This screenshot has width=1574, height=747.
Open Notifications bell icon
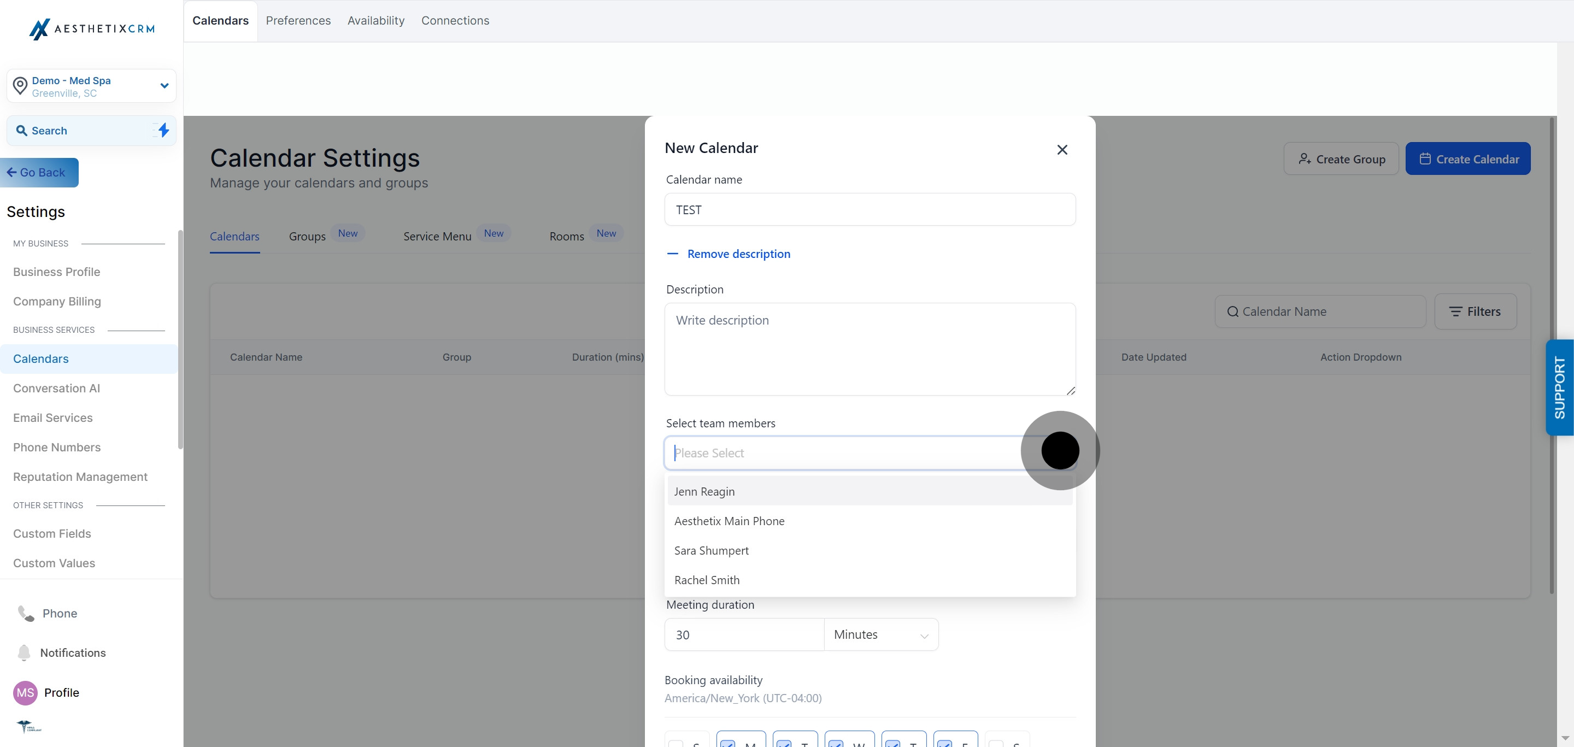point(24,652)
